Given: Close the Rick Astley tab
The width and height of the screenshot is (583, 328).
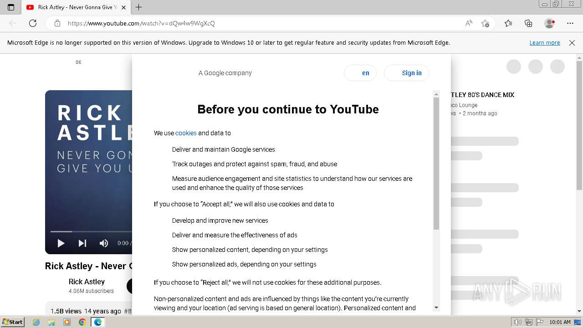Looking at the screenshot, I should [123, 7].
